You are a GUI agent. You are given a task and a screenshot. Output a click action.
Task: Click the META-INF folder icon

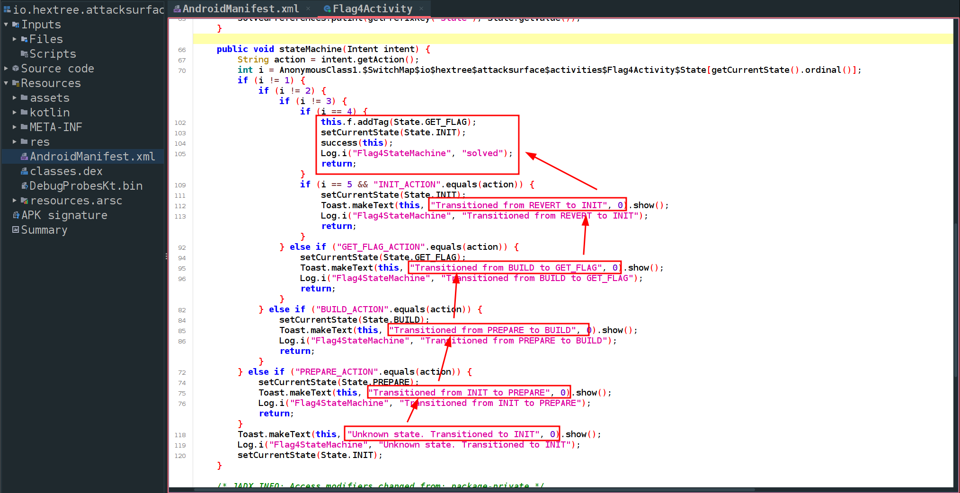(25, 127)
